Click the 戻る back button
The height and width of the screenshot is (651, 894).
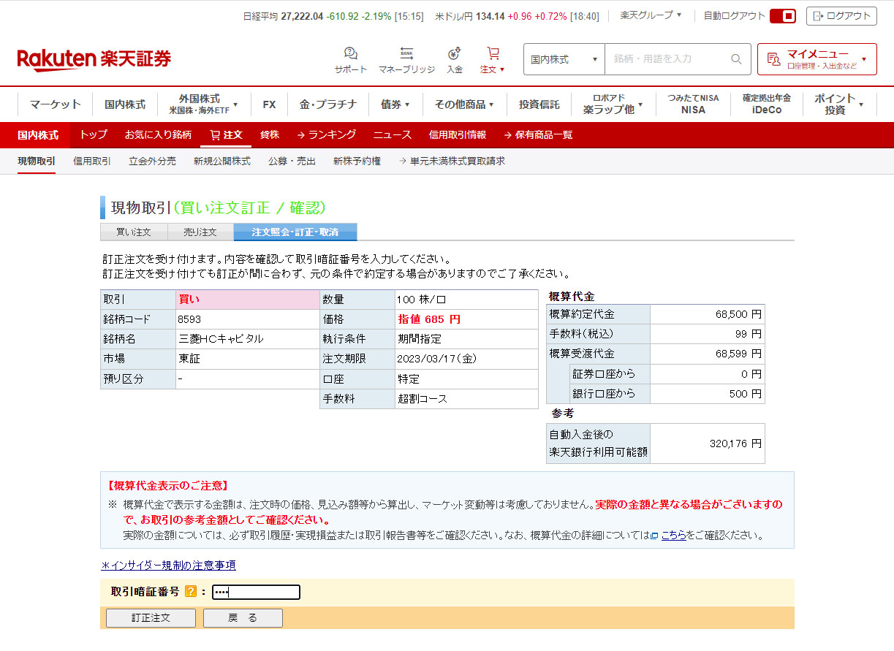click(243, 618)
